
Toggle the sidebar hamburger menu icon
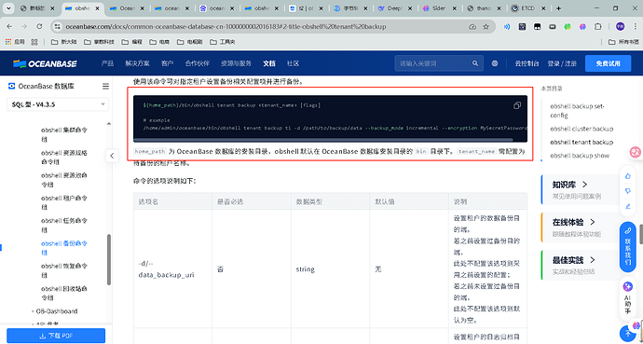tap(105, 87)
